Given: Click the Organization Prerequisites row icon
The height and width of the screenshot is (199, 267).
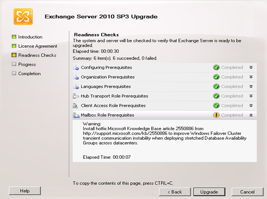Looking at the screenshot, I should pos(76,77).
